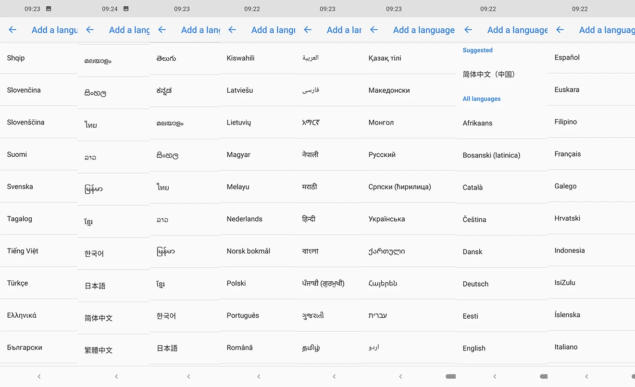
Task: Select Tiếng Việt language row
Action: click(38, 251)
